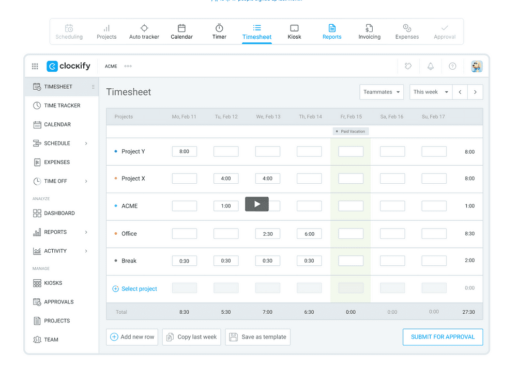Open TIME TRACKER in the sidebar
Viewport: 517px width, 370px height.
tap(62, 105)
